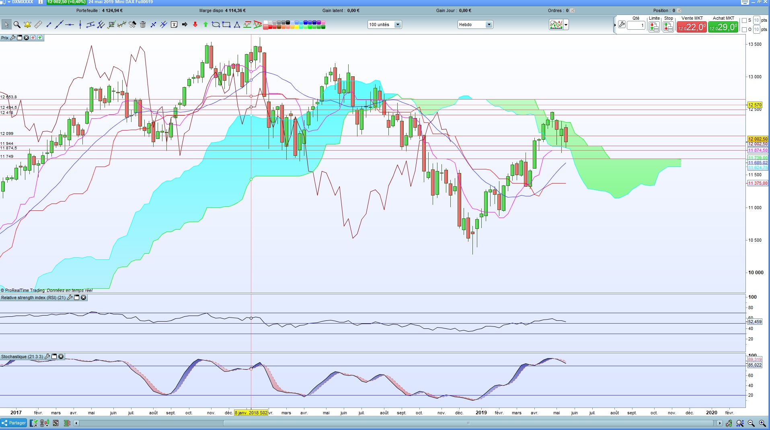Image resolution: width=770 pixels, height=430 pixels.
Task: Click the Prix panel green up arrow icon
Action: pos(40,38)
